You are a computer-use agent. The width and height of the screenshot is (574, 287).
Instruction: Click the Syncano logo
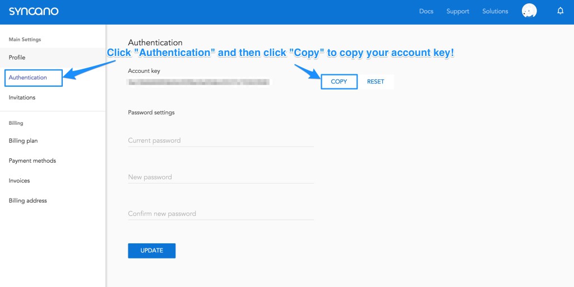tap(34, 11)
